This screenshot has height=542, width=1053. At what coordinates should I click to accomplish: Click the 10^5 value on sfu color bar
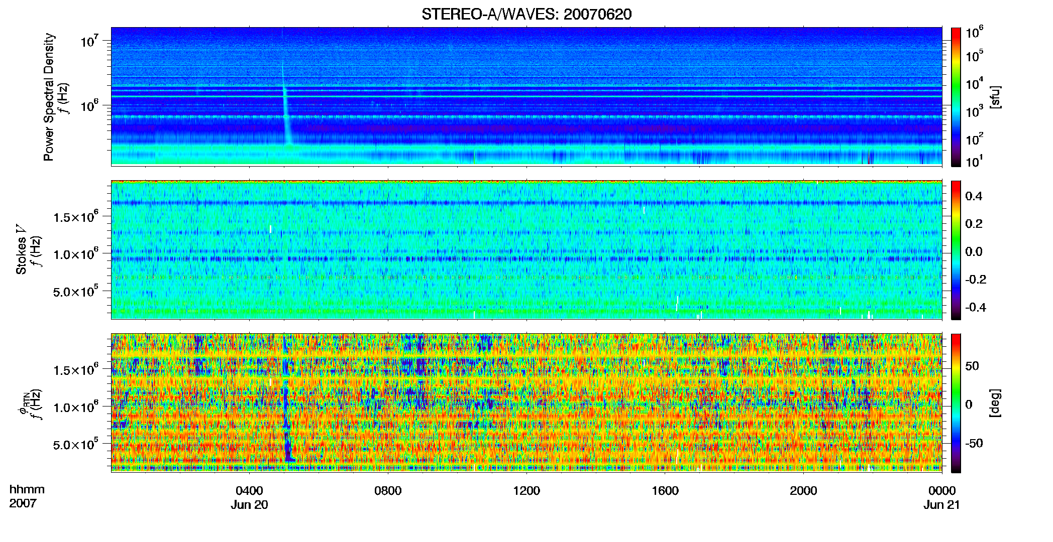[x=974, y=55]
